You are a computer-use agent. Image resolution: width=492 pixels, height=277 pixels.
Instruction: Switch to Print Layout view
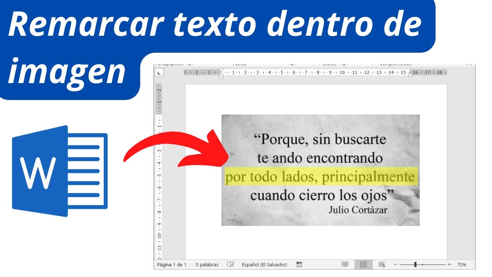pyautogui.click(x=363, y=264)
